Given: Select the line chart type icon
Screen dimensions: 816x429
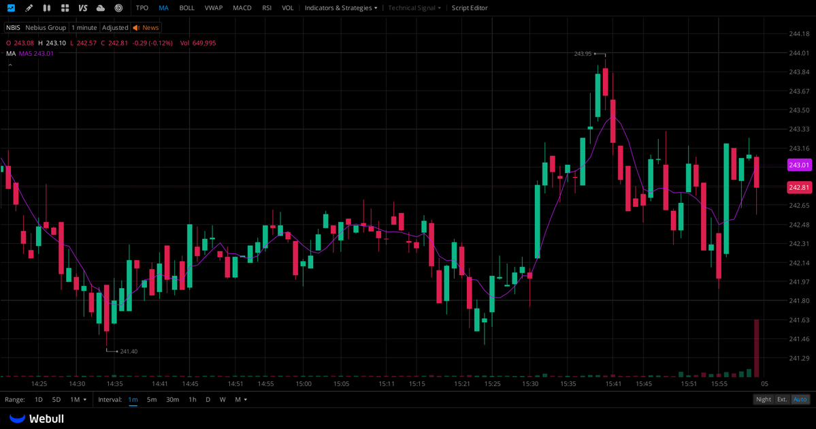Looking at the screenshot, I should point(11,7).
